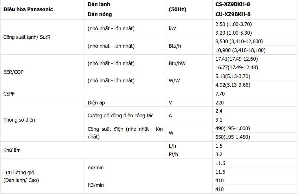This screenshot has height=194, width=298.
Task: Click the kW unit cell
Action: tap(172, 29)
